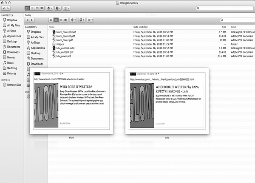Select blurb_content.indd file icon

click(x=54, y=32)
